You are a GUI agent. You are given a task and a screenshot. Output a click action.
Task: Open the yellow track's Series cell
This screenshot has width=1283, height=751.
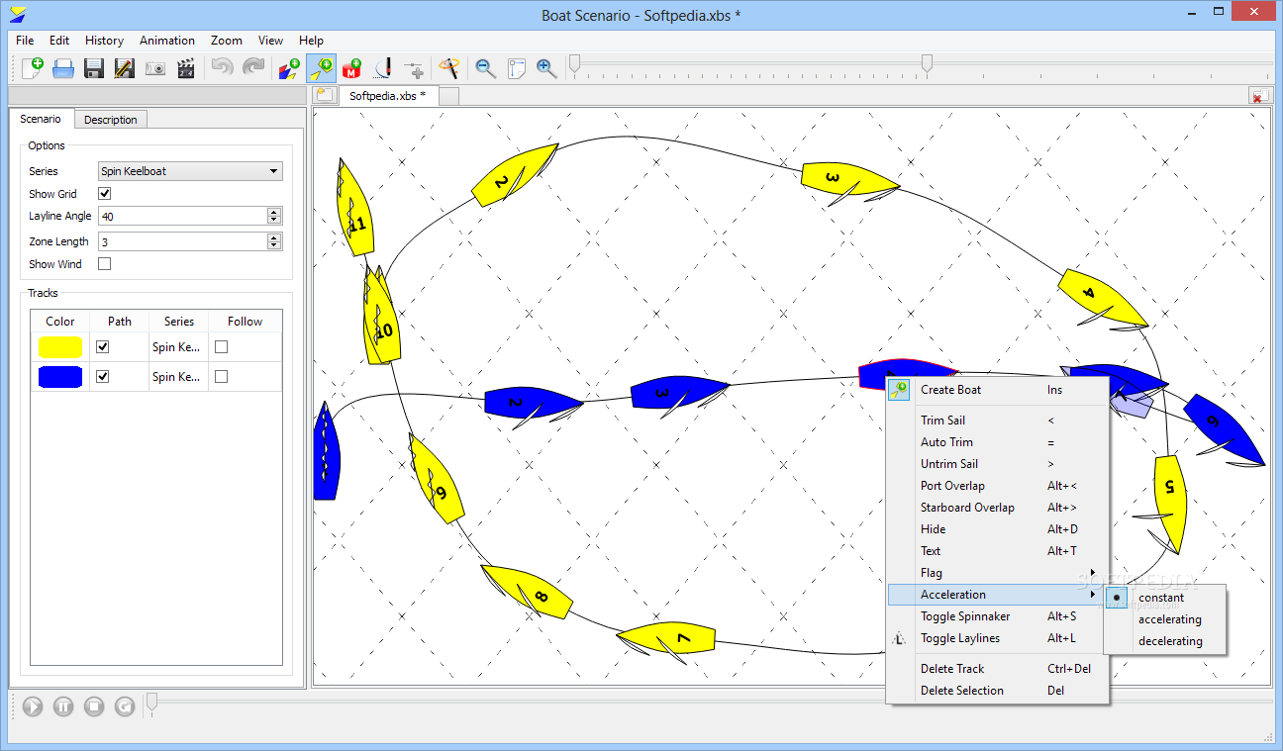178,347
